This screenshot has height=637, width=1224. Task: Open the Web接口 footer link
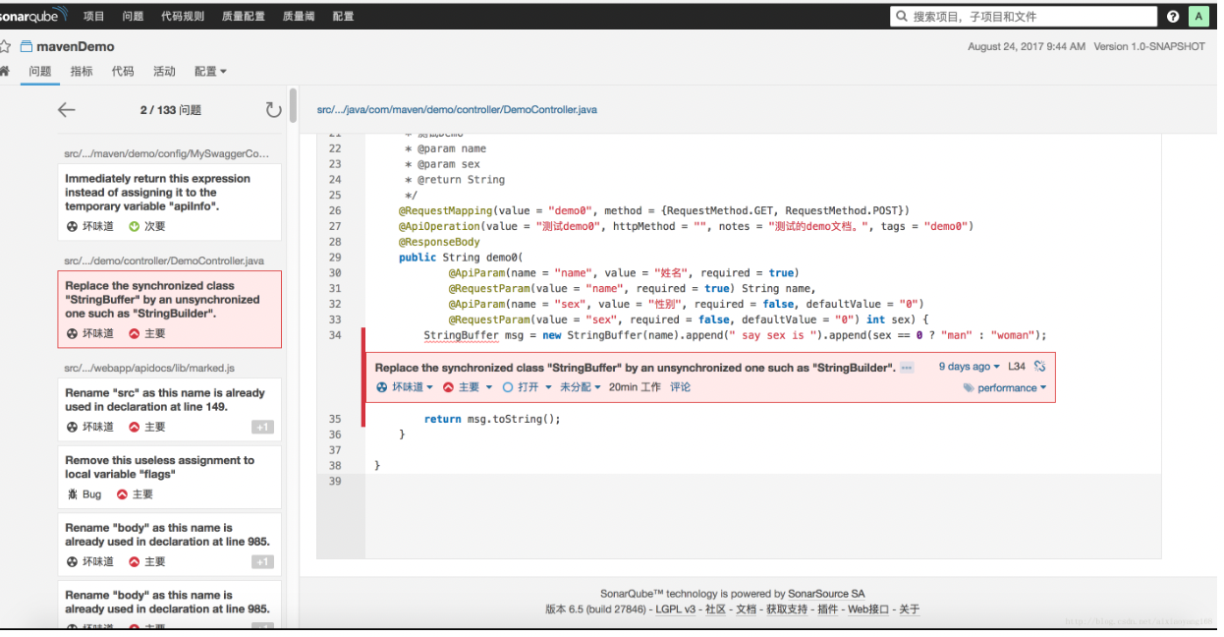tap(868, 609)
